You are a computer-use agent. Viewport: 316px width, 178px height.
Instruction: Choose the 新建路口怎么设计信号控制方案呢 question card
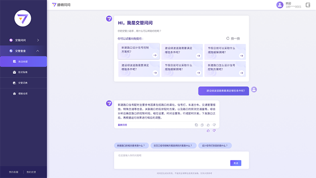pyautogui.click(x=225, y=69)
